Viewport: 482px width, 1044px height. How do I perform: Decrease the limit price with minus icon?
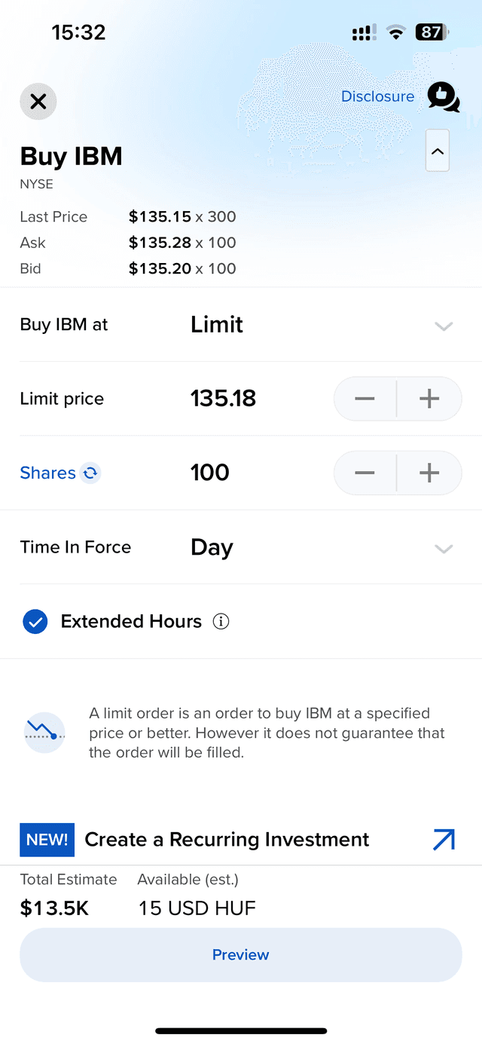pyautogui.click(x=364, y=399)
